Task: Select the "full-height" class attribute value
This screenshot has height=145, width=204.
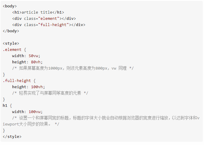Action: [x=54, y=25]
